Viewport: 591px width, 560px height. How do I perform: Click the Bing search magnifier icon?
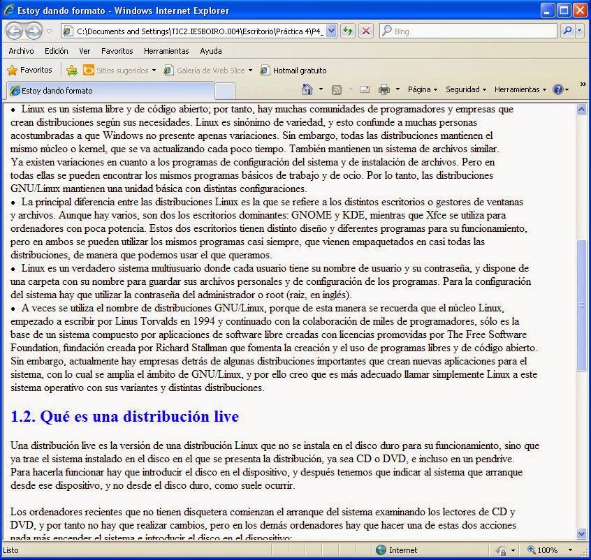(x=567, y=31)
